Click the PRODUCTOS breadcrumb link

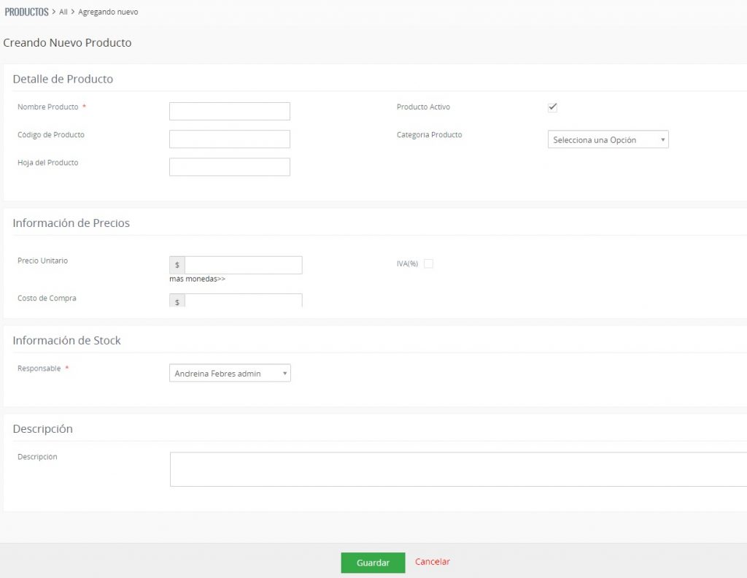click(x=26, y=12)
